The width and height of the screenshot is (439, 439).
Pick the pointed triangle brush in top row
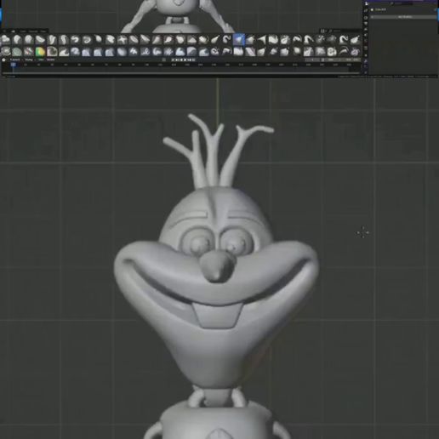point(262,40)
